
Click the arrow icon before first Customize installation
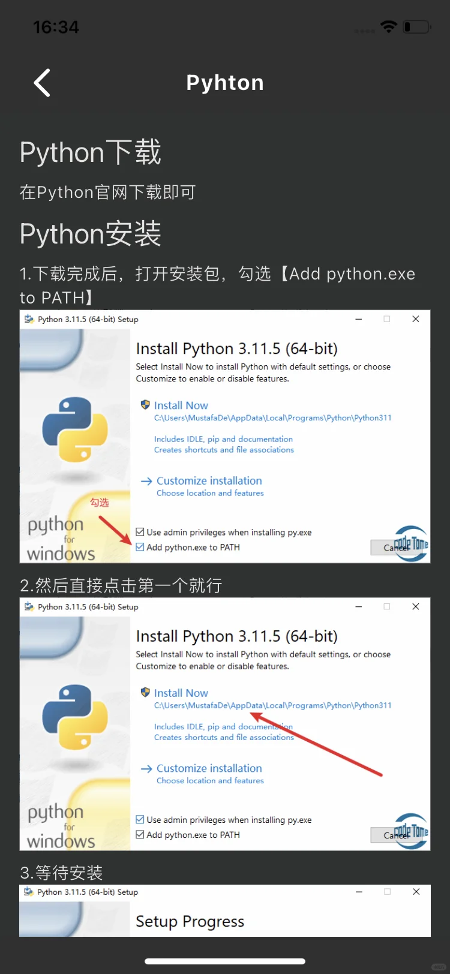(x=146, y=481)
